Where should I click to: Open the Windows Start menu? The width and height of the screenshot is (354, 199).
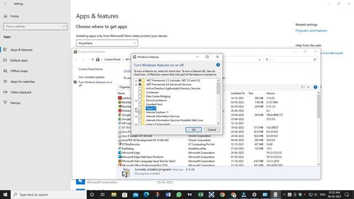pos(5,195)
